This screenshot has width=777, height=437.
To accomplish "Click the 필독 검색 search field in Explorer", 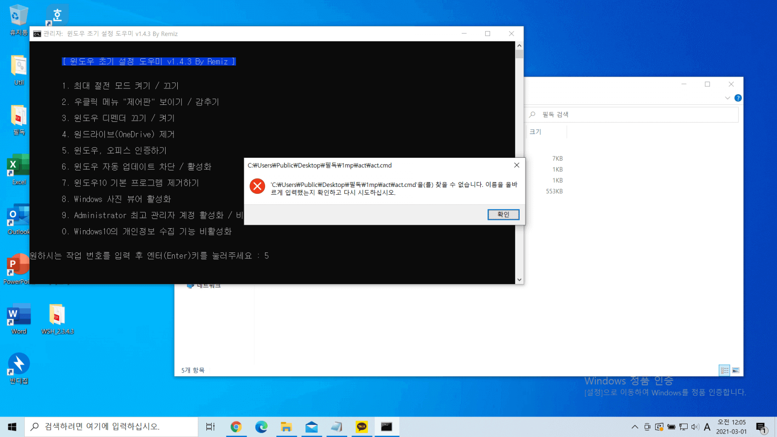I will click(633, 115).
